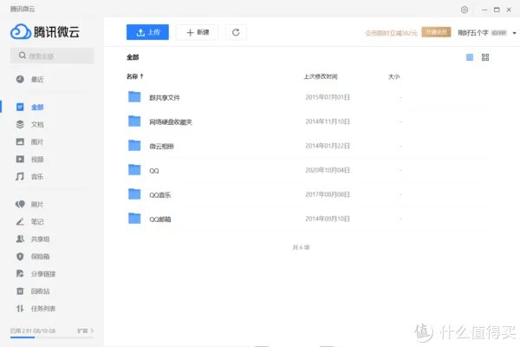This screenshot has width=520, height=347.
Task: Open the settings hexagon icon in title bar
Action: [x=465, y=10]
